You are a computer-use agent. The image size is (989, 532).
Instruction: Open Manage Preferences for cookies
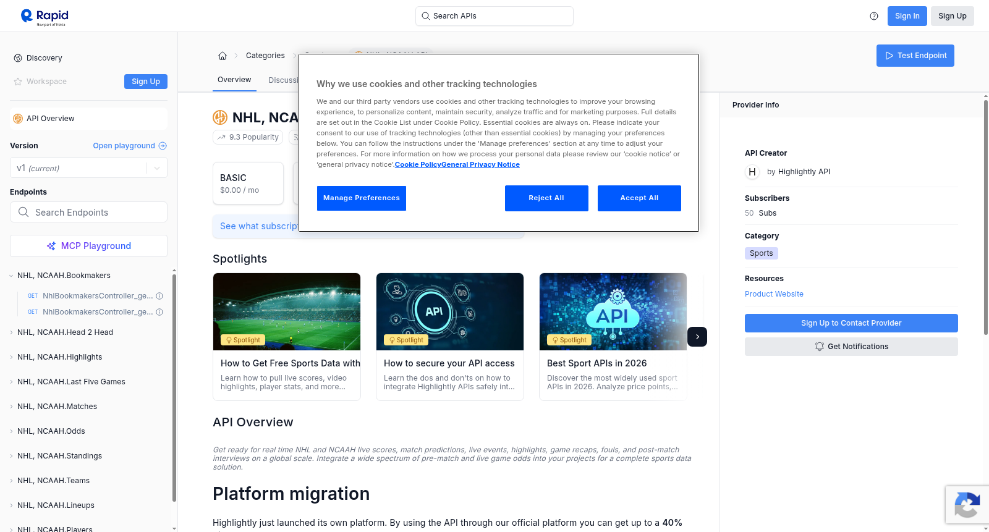[362, 198]
